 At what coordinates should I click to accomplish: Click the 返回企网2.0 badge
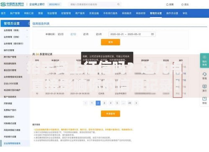point(54,4)
